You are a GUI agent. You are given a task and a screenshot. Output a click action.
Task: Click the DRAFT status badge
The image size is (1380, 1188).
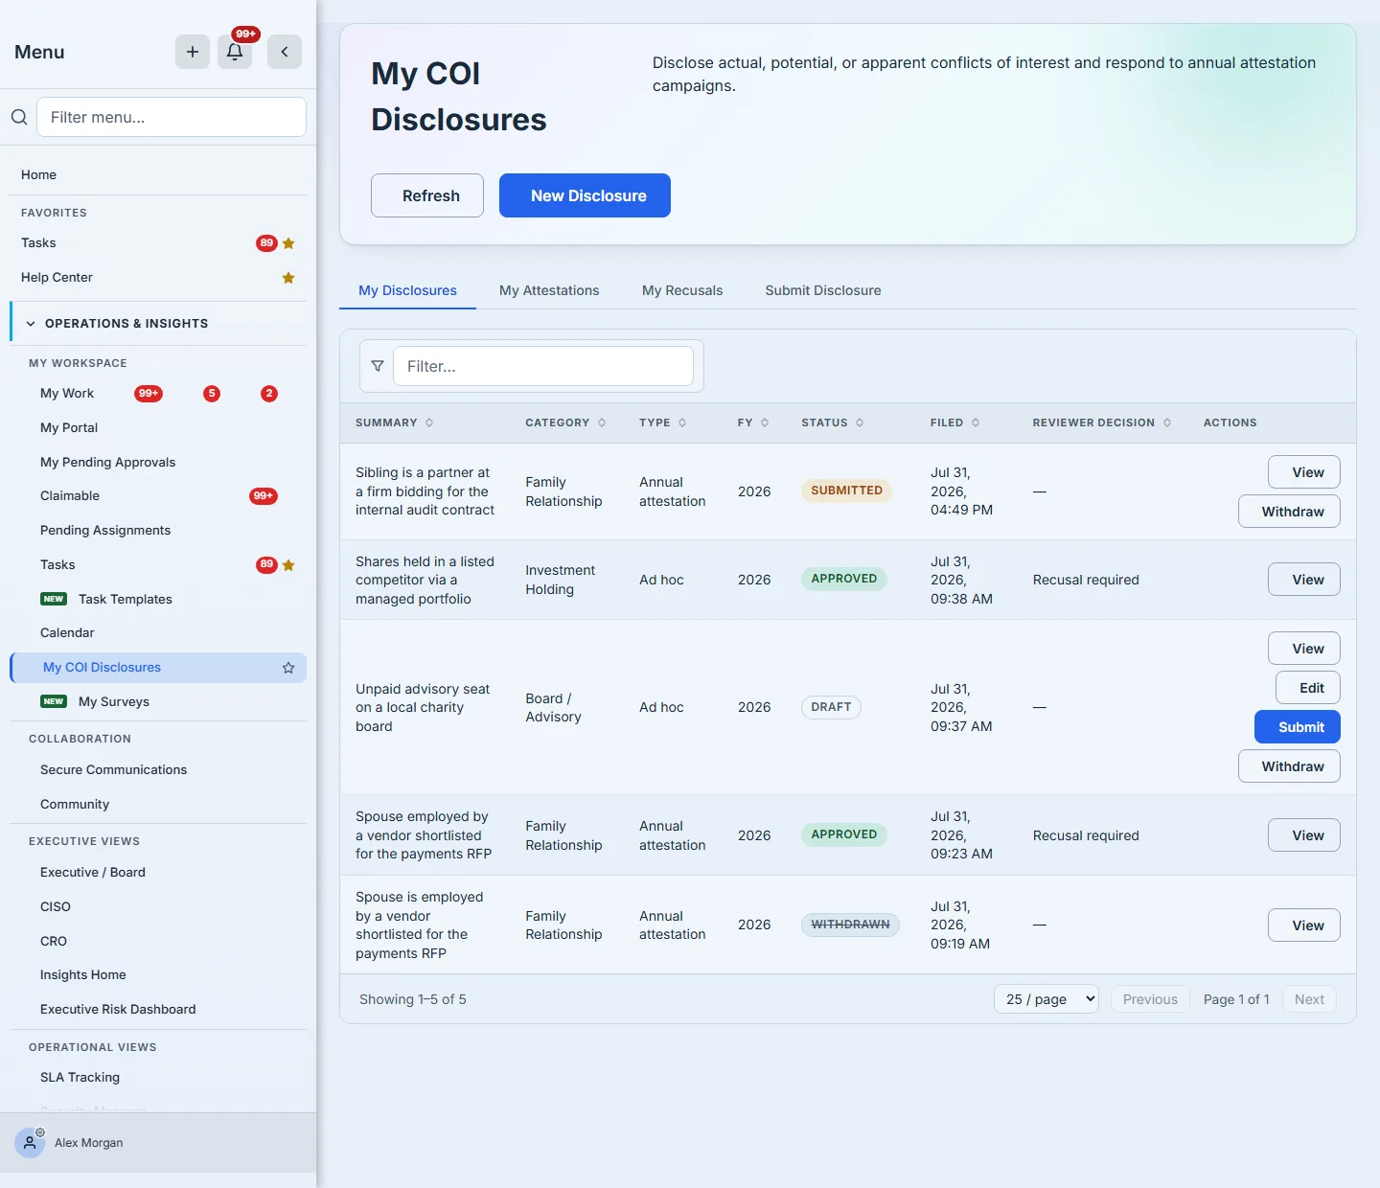pyautogui.click(x=831, y=707)
